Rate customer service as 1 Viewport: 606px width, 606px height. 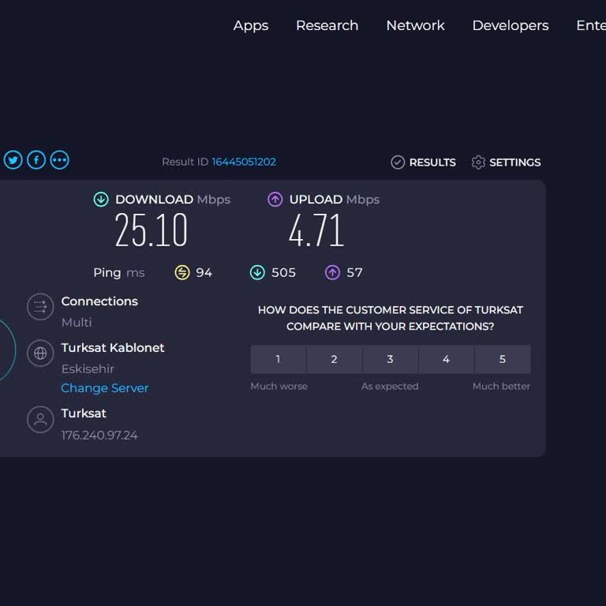click(279, 360)
